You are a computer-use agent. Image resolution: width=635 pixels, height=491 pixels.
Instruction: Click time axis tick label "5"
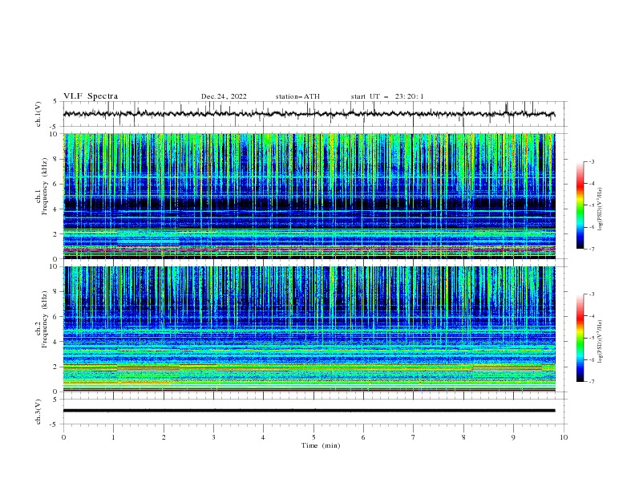313,437
